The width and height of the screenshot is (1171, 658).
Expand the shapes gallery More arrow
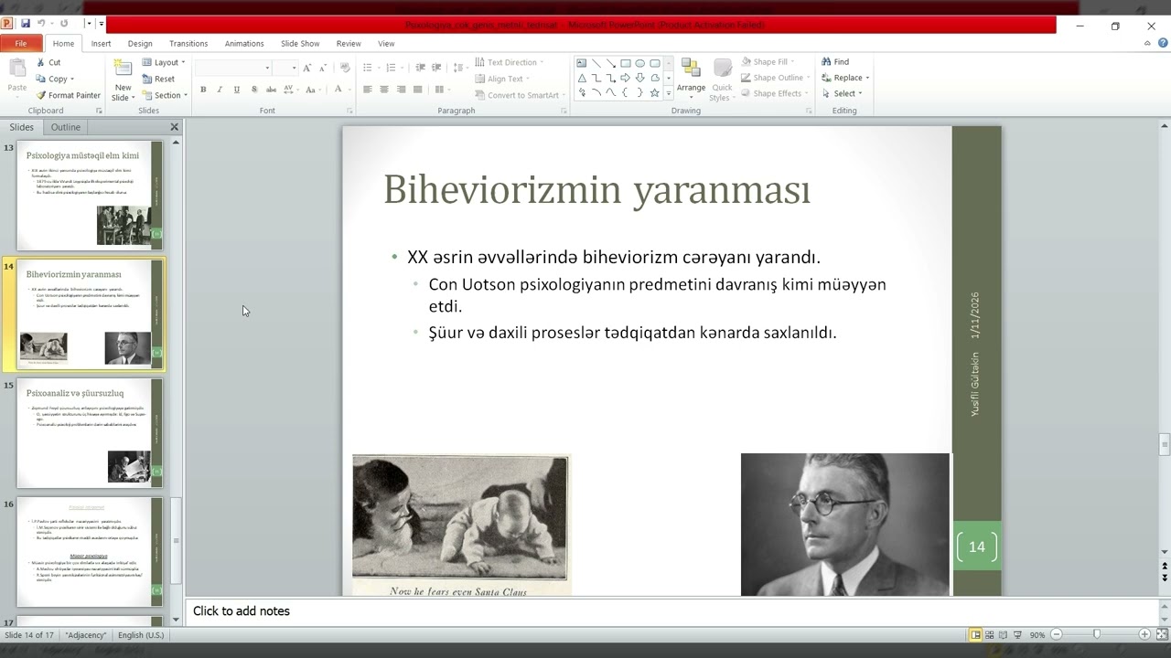coord(669,93)
